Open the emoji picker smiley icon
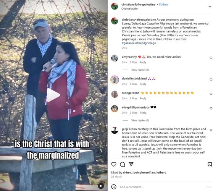The height and width of the screenshot is (191, 213). (114, 187)
